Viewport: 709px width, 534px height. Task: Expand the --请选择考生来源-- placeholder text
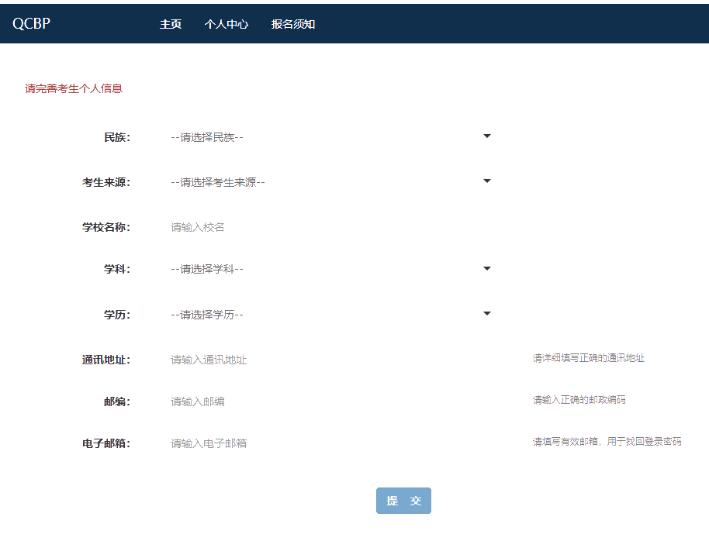click(x=218, y=182)
